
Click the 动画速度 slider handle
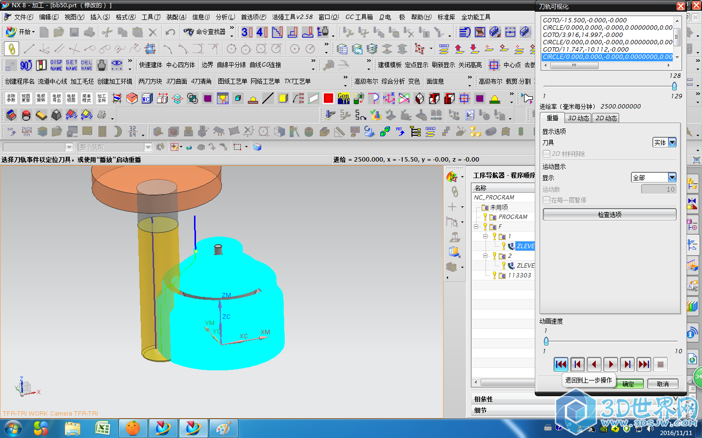tap(546, 341)
